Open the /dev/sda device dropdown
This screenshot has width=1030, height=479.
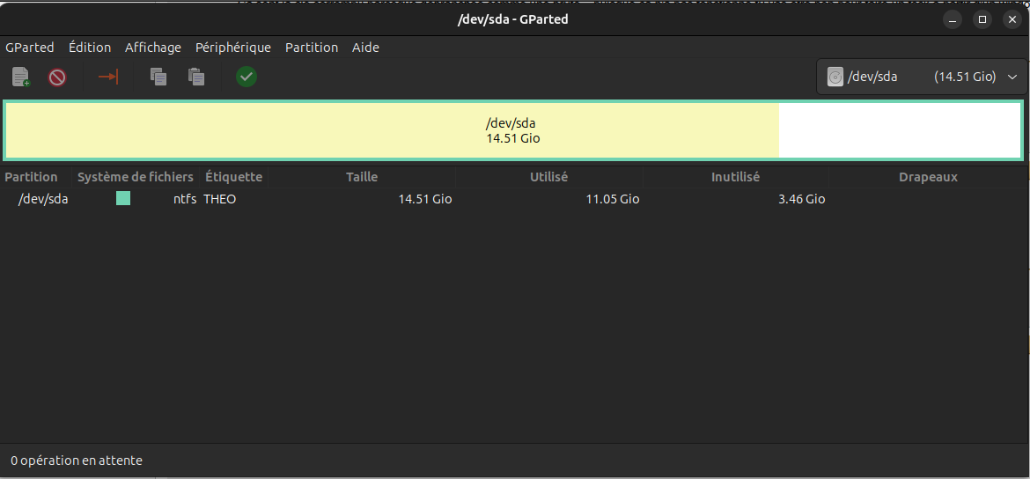[x=922, y=77]
